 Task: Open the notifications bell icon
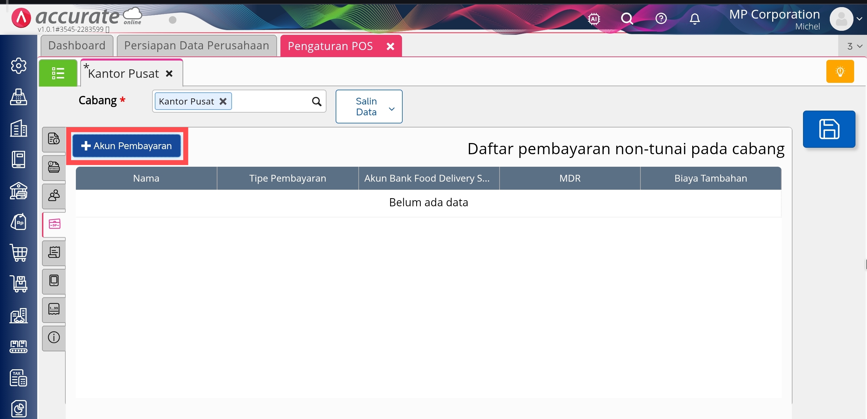(695, 19)
